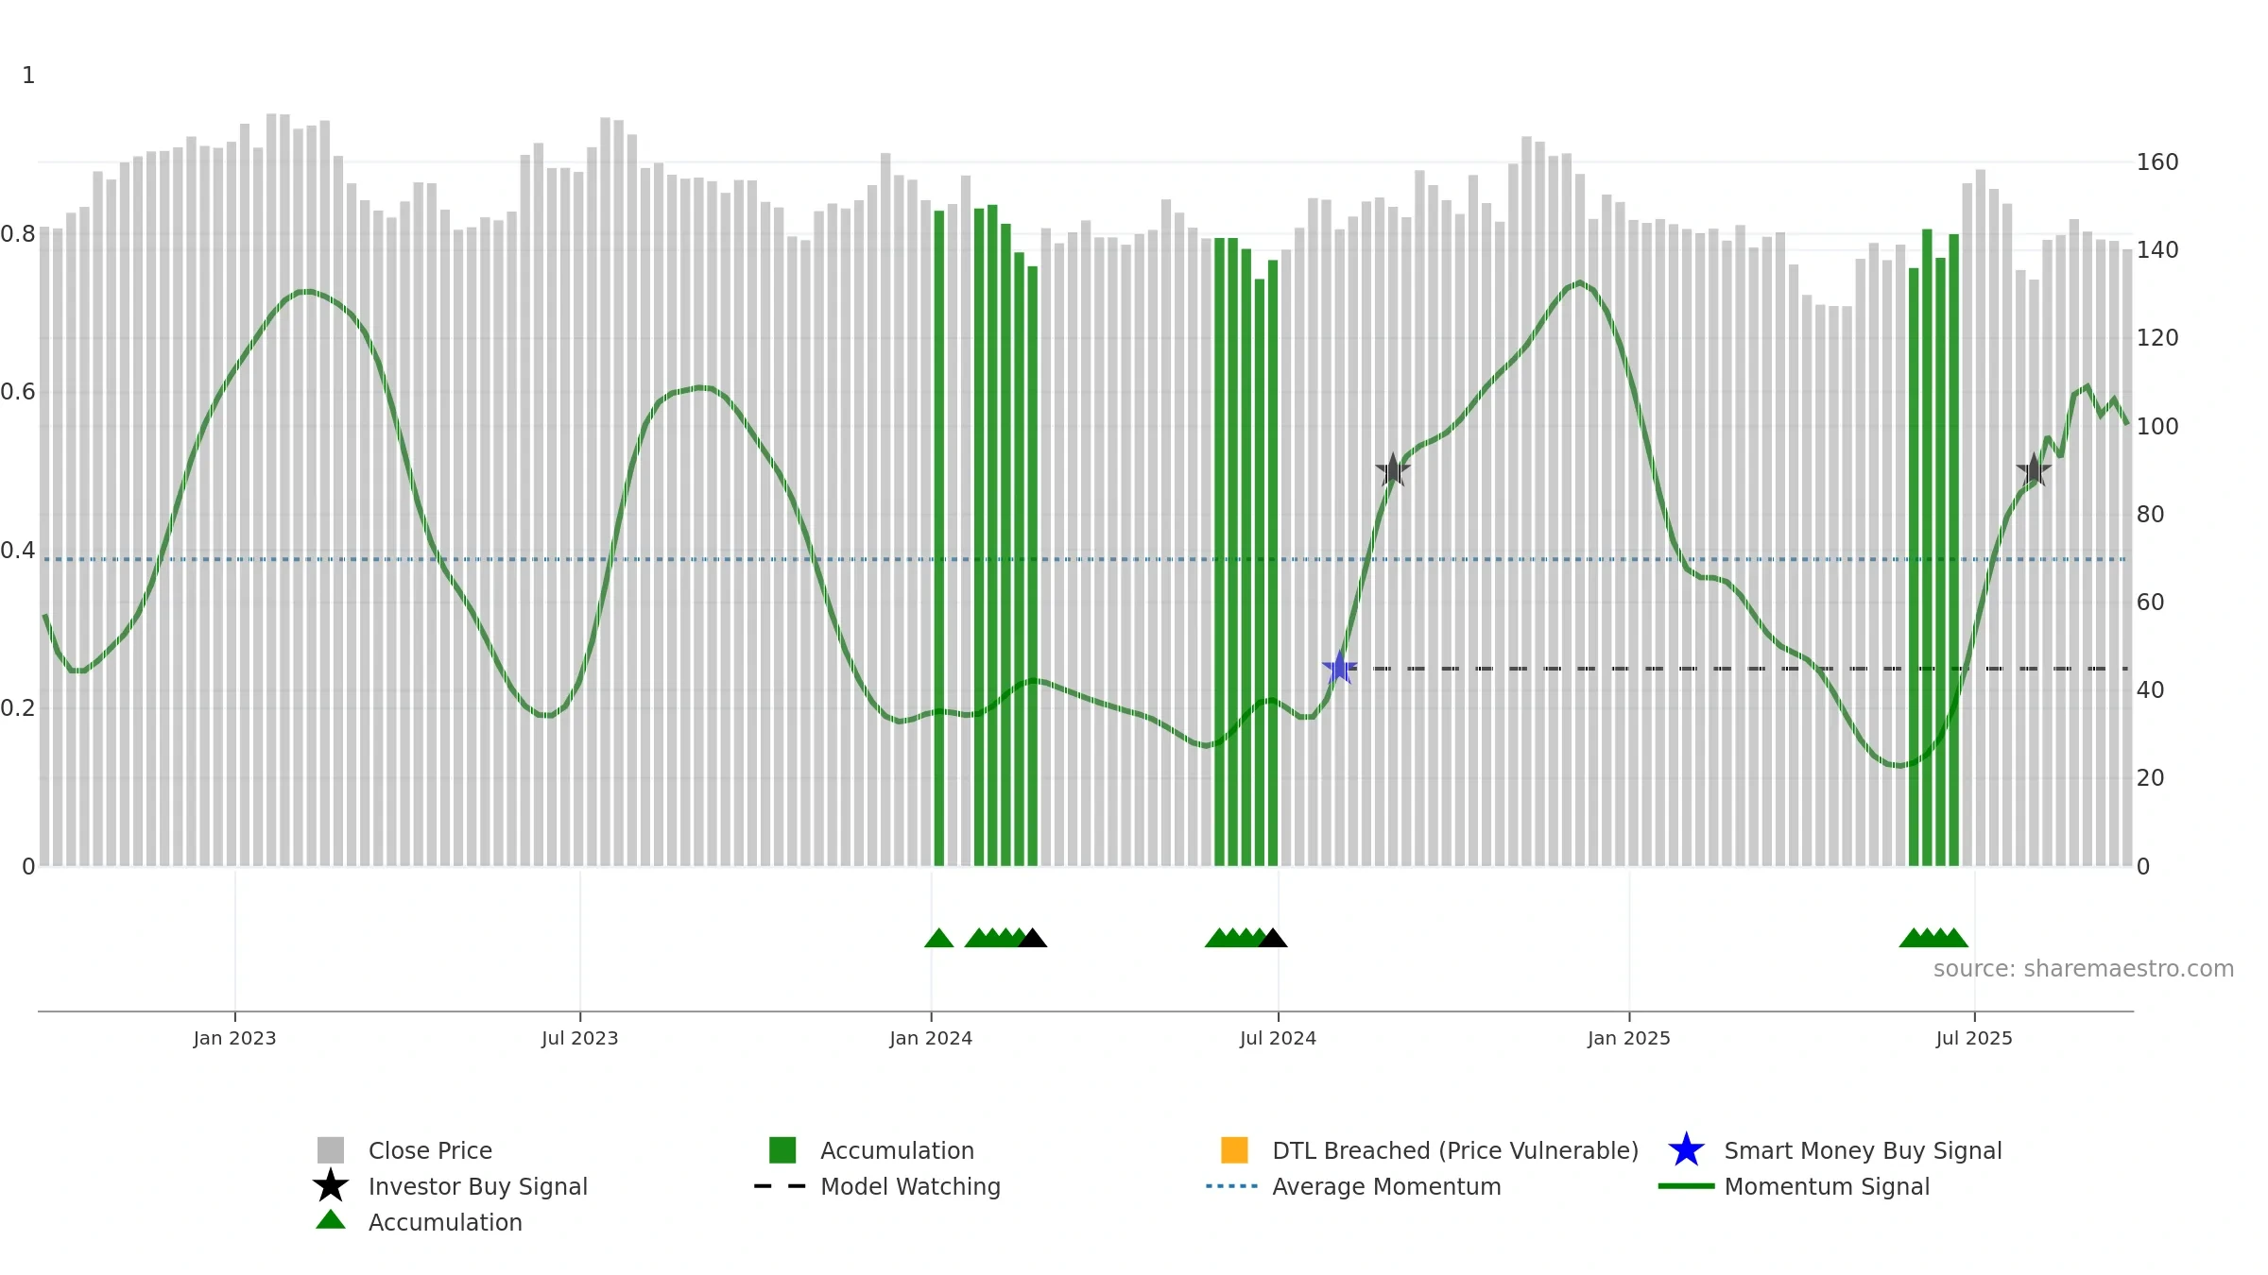Click the blue Smart Money Buy Signal star on chart
2268x1275 pixels.
coord(1339,668)
